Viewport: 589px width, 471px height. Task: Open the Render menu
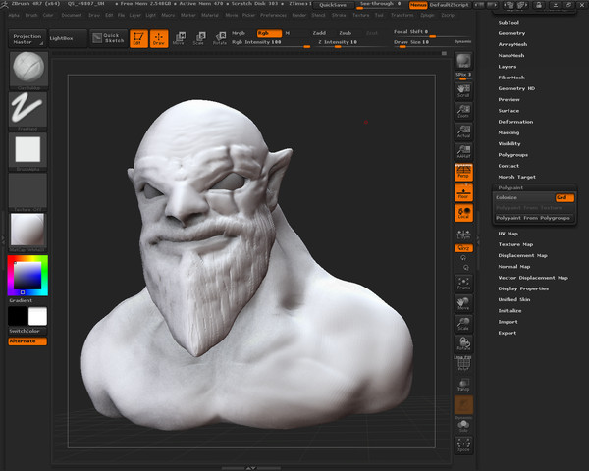coord(299,15)
